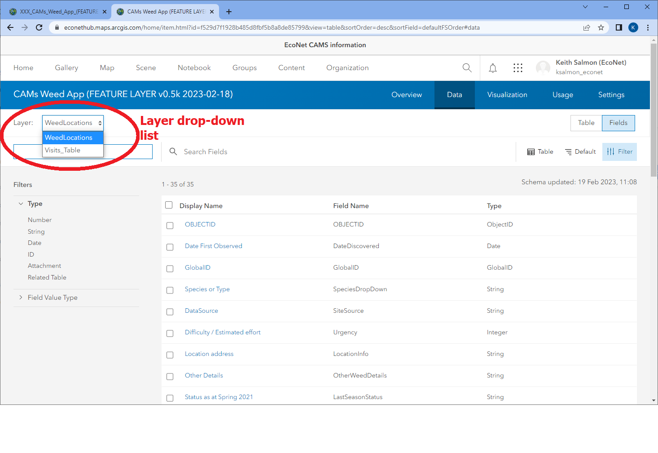This screenshot has height=453, width=658.
Task: Open the Visualization tab
Action: point(507,95)
